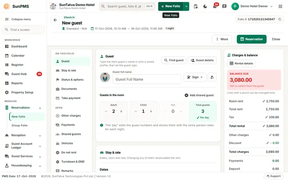Image resolution: width=288 pixels, height=180 pixels.
Task: Click the guest avatar photo
Action: (x=105, y=77)
